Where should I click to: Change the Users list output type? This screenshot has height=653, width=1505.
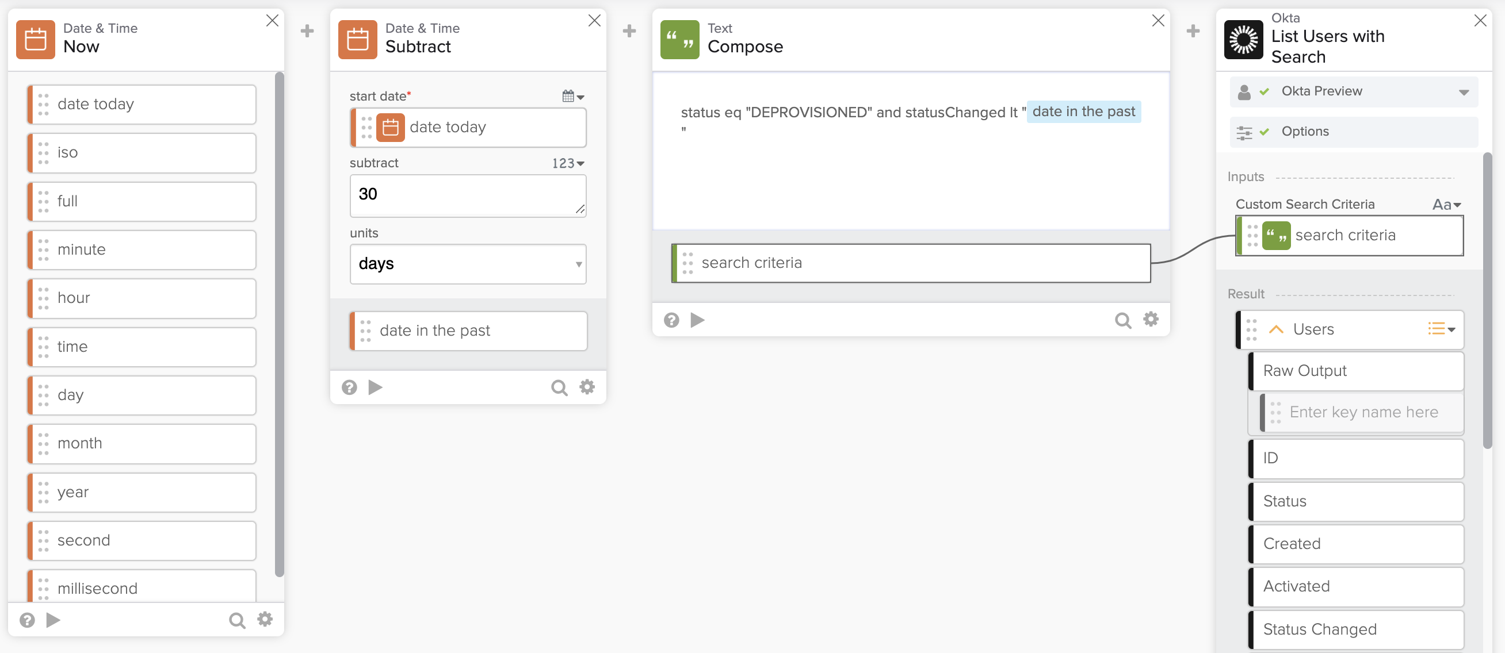1441,329
